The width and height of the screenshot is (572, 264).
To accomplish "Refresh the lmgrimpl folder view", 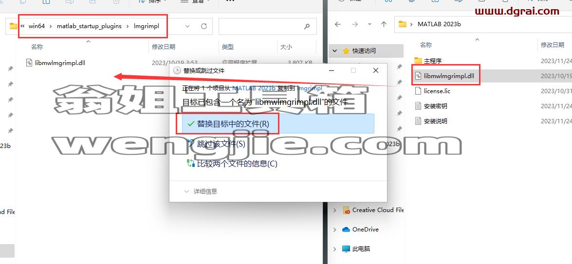I will [x=204, y=26].
